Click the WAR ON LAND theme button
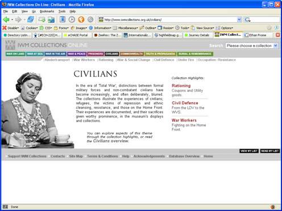Screen dimensions: 282x211 (15, 54)
